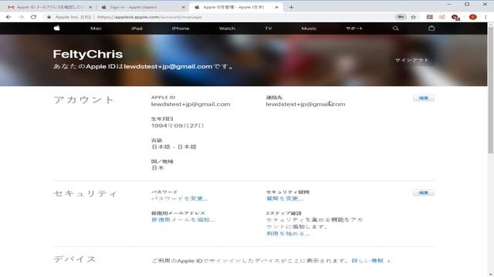Click the extension icon with badge
Image resolution: width=494 pixels, height=277 pixels.
[455, 17]
